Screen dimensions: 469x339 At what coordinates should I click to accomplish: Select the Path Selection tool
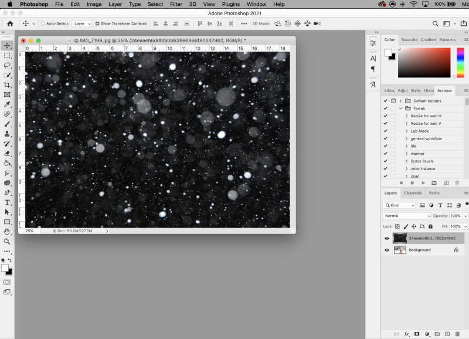(x=7, y=212)
